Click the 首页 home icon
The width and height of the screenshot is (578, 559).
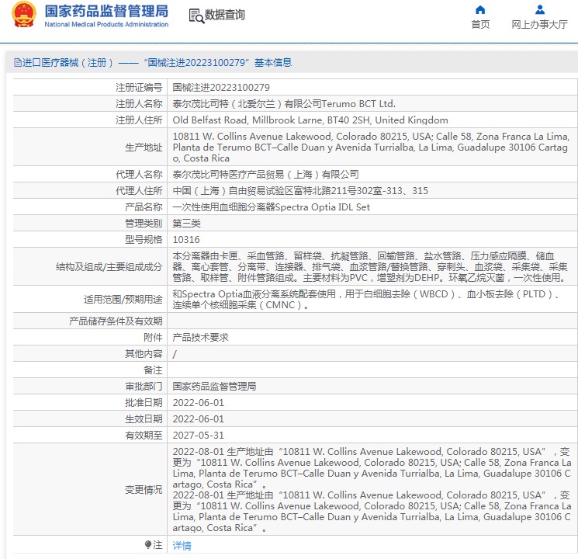coord(480,9)
